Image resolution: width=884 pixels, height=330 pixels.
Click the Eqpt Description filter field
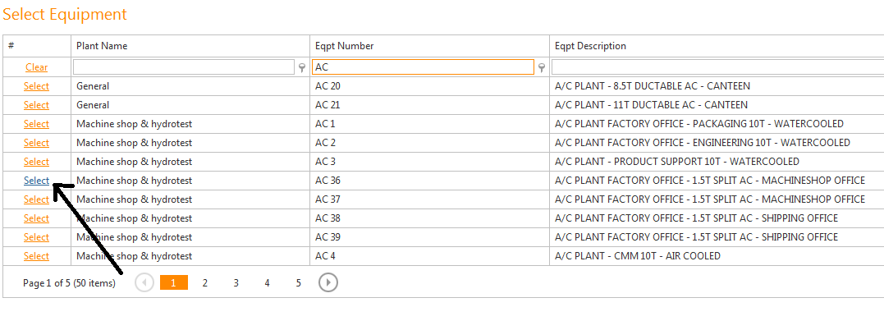tap(714, 67)
